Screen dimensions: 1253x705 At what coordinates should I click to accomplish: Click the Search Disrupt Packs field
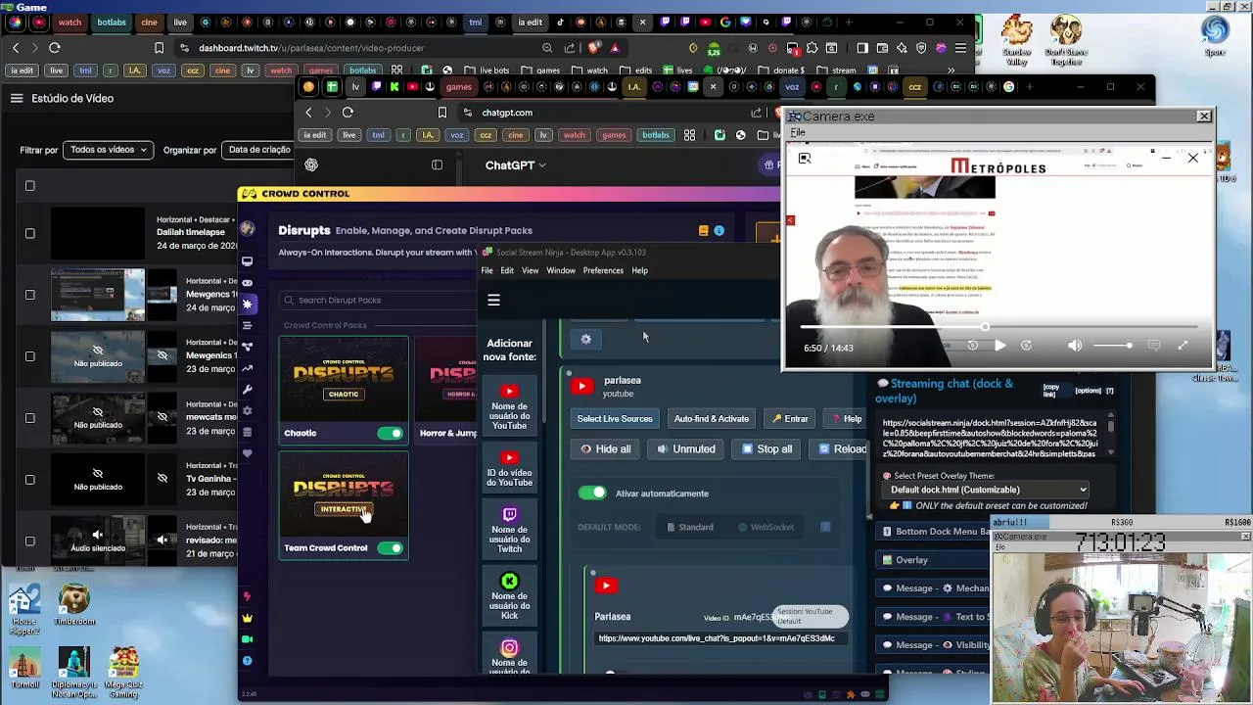(x=377, y=301)
